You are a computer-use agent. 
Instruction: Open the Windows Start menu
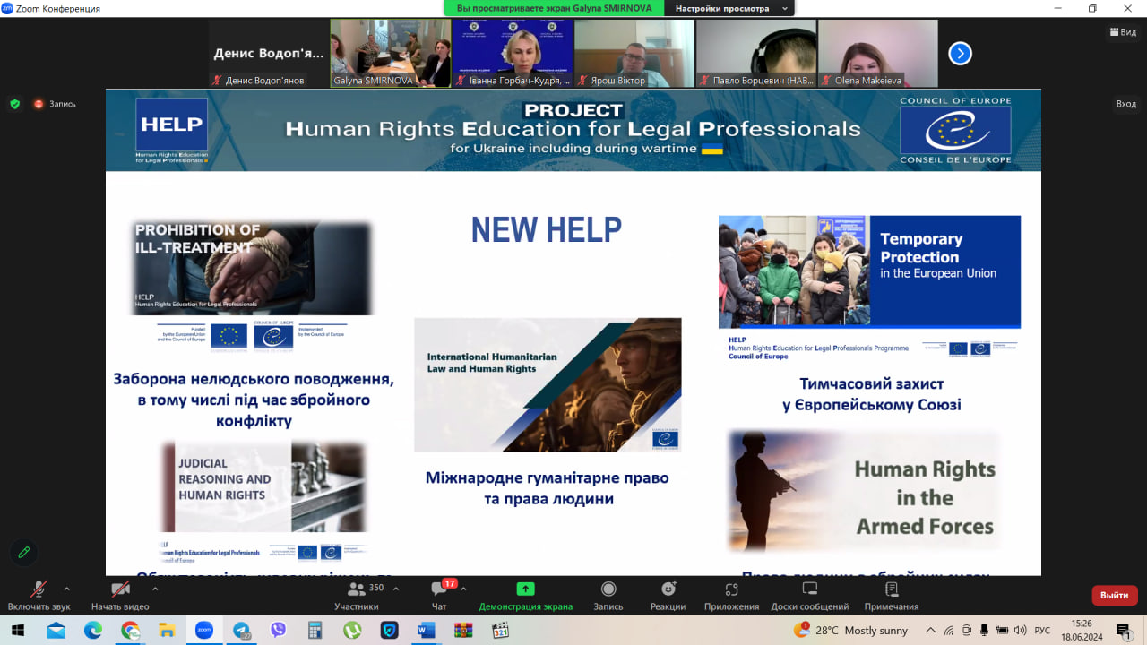[17, 630]
